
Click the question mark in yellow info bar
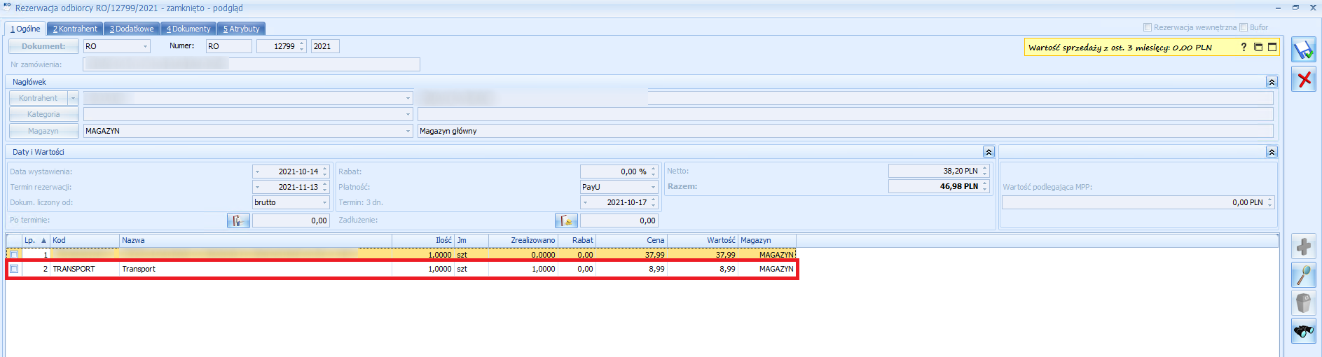1244,47
